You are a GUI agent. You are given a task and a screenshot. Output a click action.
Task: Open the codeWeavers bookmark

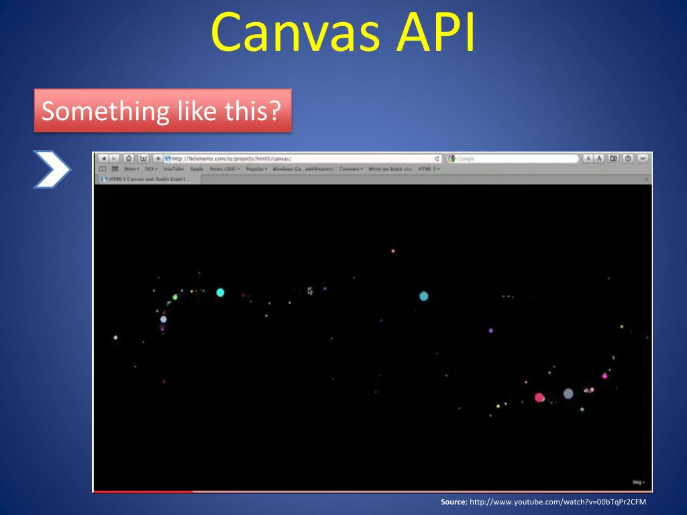pos(319,169)
